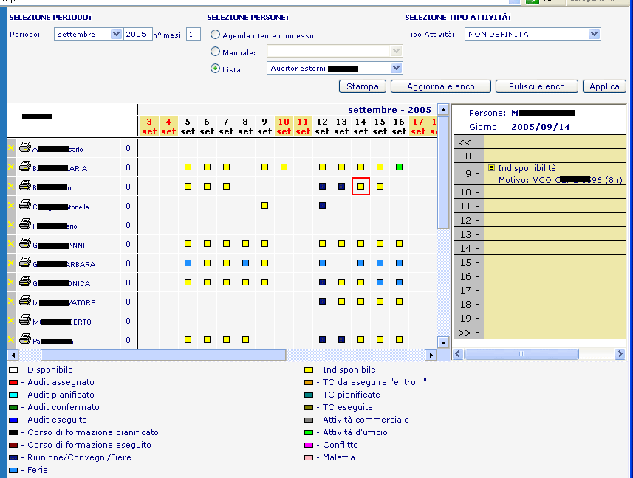This screenshot has height=478, width=633.
Task: Open the Periodo month dropdown showing settembre
Action: pos(116,34)
